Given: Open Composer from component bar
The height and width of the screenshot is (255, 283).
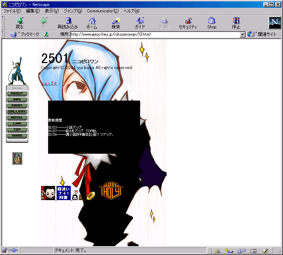Looking at the screenshot, I should (266, 251).
